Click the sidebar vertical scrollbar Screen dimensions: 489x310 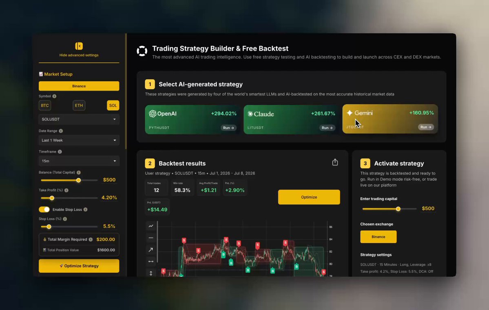pos(126,91)
